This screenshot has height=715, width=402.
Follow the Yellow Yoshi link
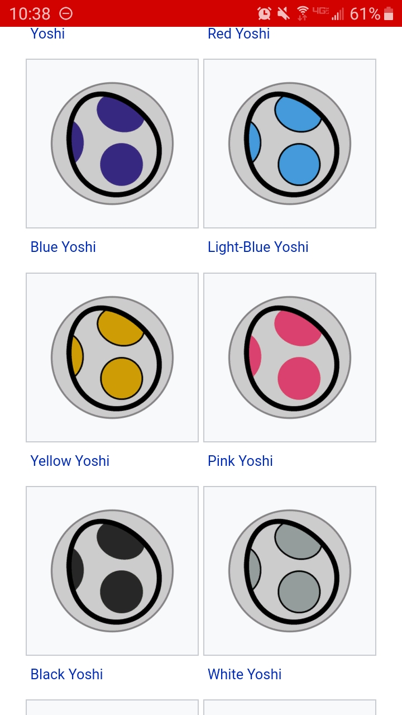click(70, 461)
